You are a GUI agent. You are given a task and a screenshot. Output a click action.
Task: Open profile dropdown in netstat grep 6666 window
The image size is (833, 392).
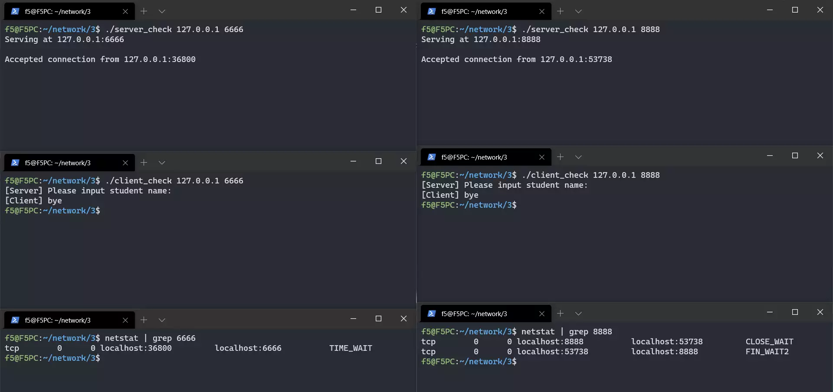162,320
